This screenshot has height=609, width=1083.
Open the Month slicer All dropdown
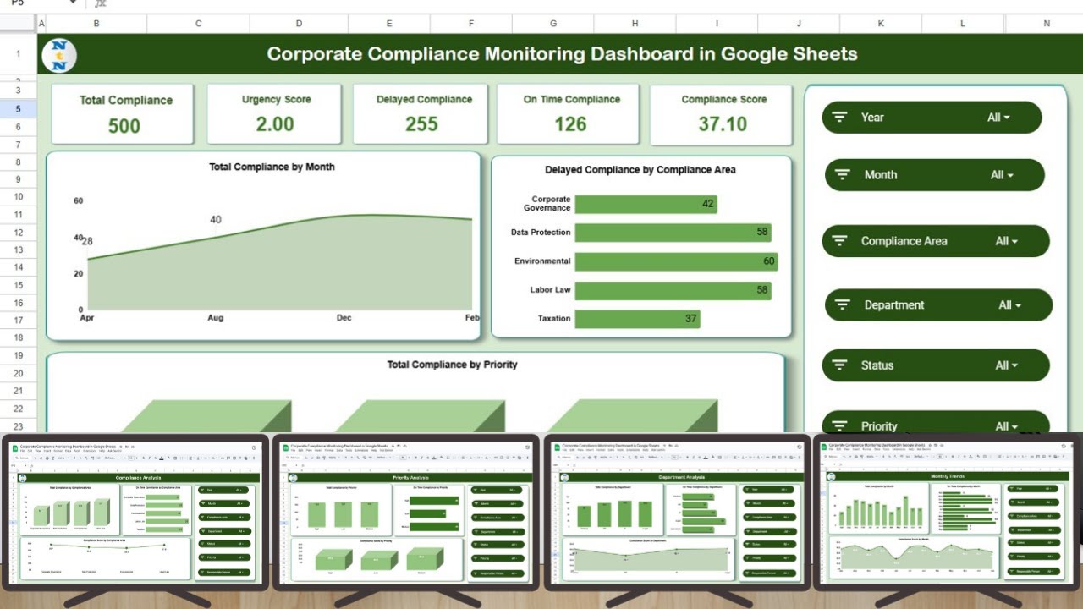[1002, 175]
